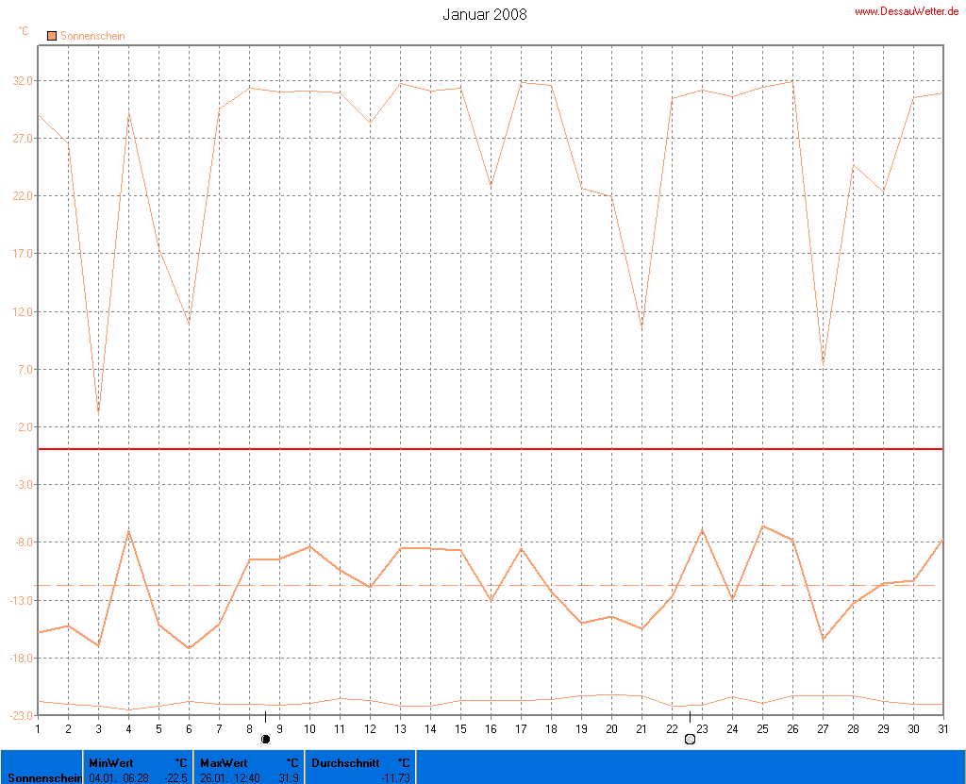
Task: Click the orange Sonnenschein legend swatch
Action: (52, 36)
